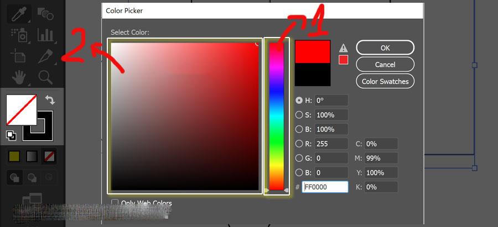Click the H field showing 0°
498x227 pixels.
(x=331, y=100)
